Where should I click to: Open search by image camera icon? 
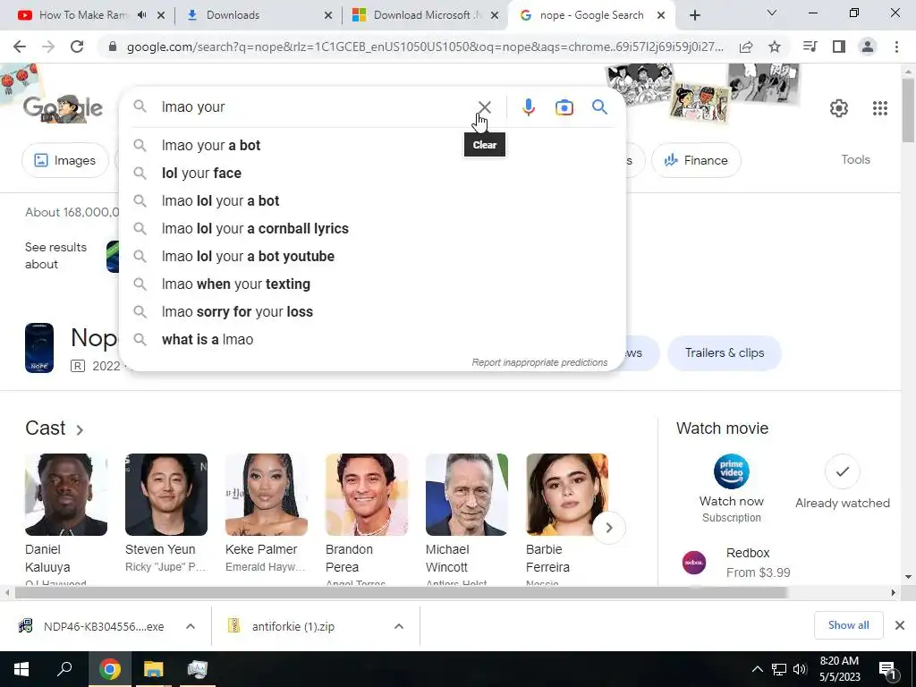coord(564,107)
